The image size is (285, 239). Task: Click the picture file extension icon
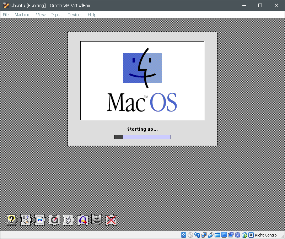39,220
